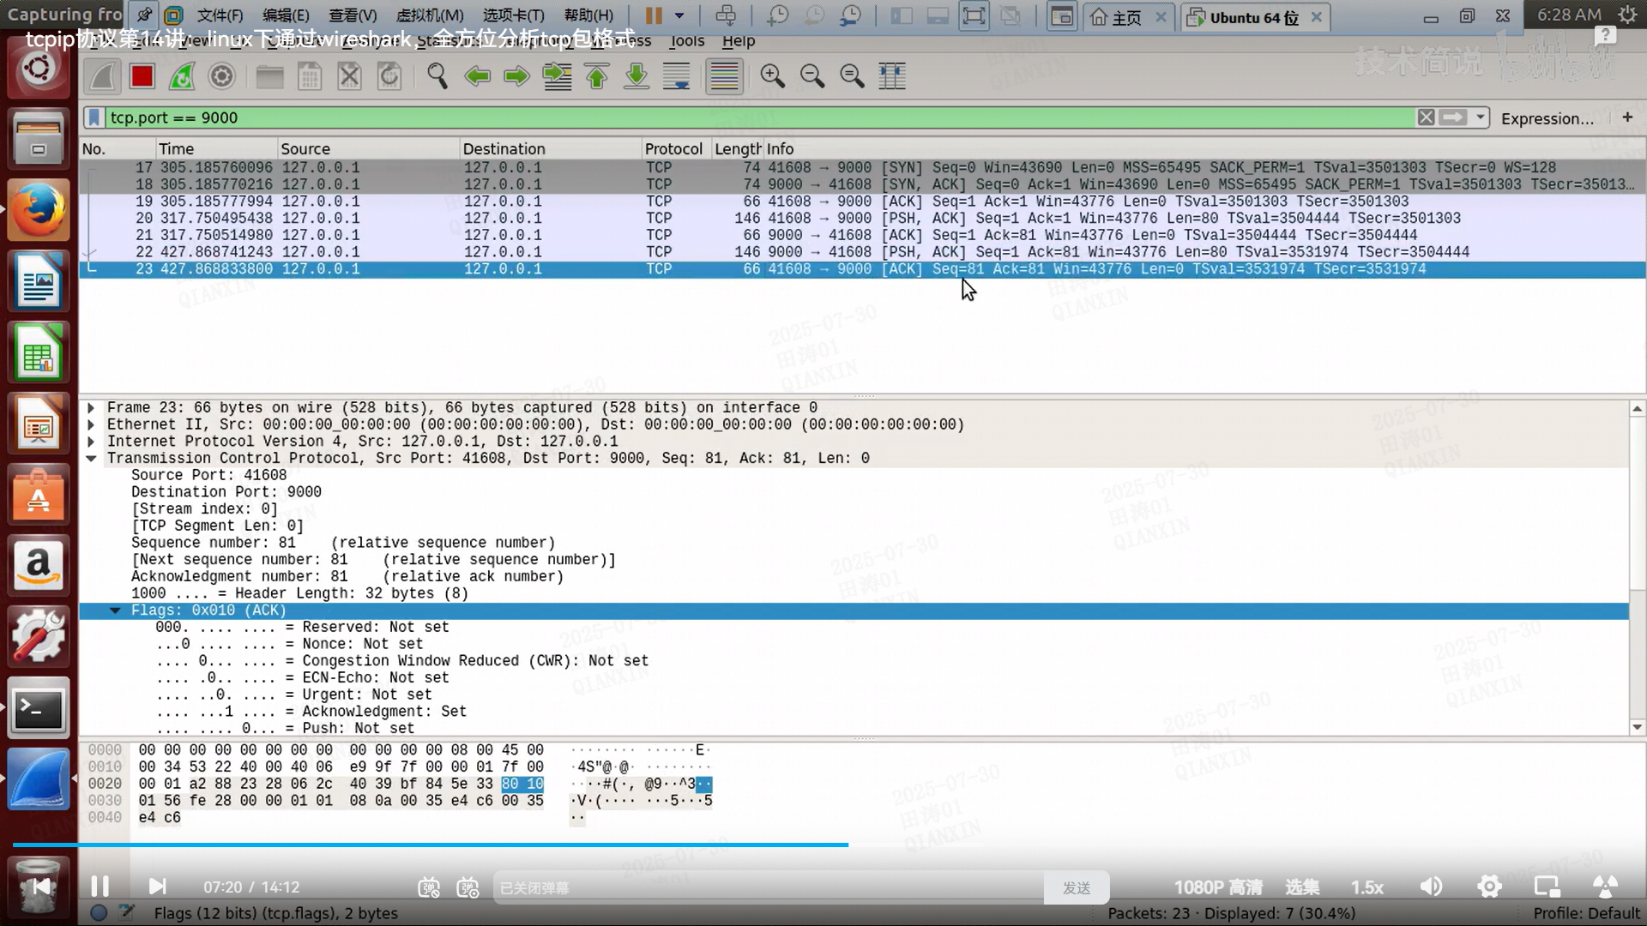Click the Expression... button
Viewport: 1647px width, 926px height.
point(1547,118)
